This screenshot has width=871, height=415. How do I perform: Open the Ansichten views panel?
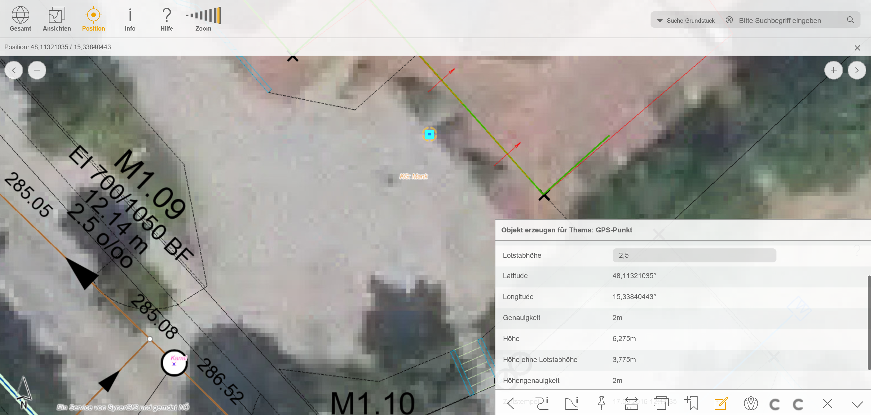tap(56, 19)
